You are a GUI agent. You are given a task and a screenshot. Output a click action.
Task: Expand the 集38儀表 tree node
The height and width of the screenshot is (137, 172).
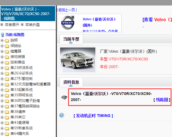[x=2, y=112]
